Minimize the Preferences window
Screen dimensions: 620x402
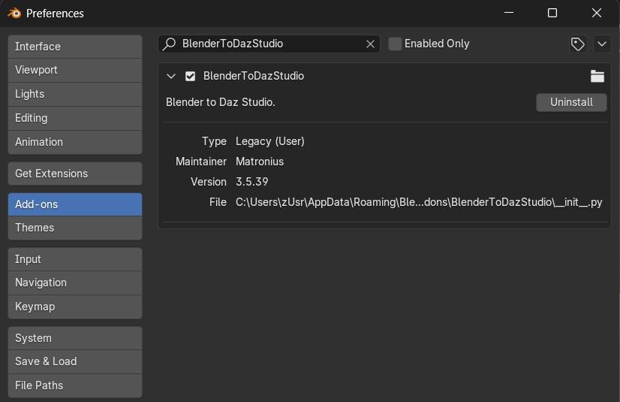pyautogui.click(x=509, y=13)
